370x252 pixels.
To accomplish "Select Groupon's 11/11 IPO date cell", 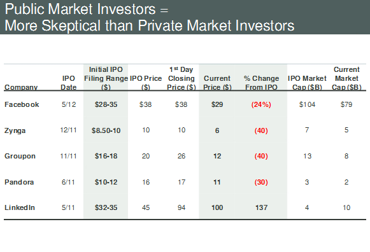I will click(x=68, y=156).
